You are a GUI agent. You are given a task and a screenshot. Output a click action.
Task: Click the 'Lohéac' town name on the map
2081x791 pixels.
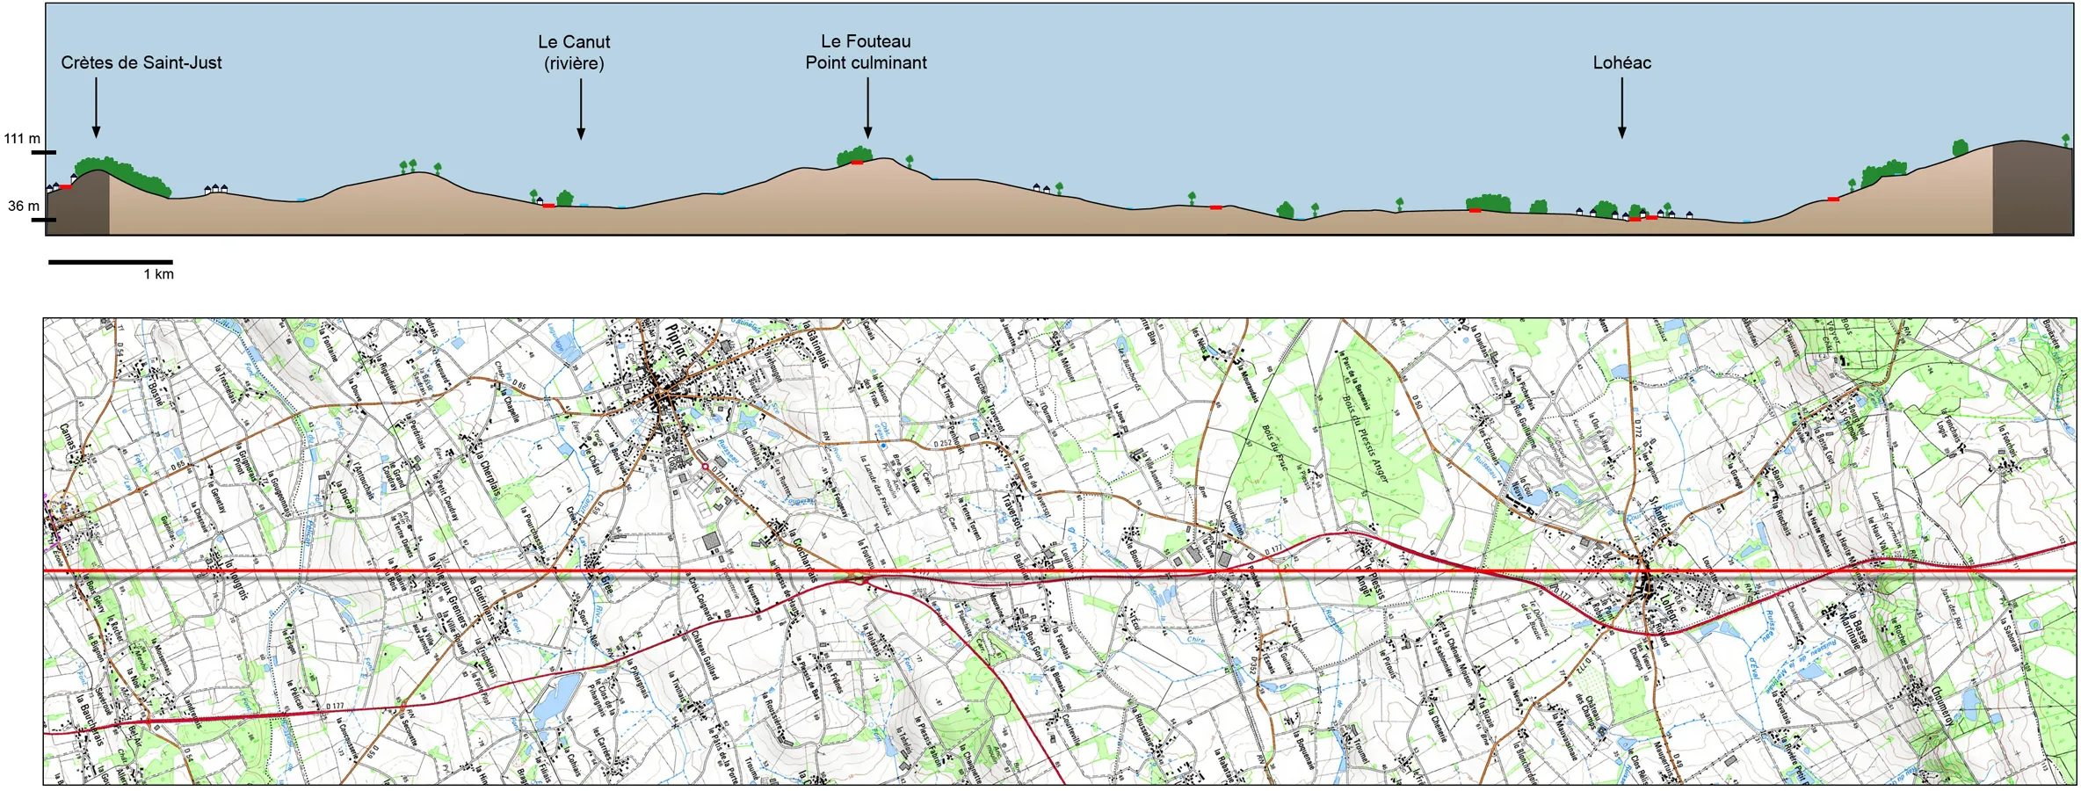[x=1669, y=609]
